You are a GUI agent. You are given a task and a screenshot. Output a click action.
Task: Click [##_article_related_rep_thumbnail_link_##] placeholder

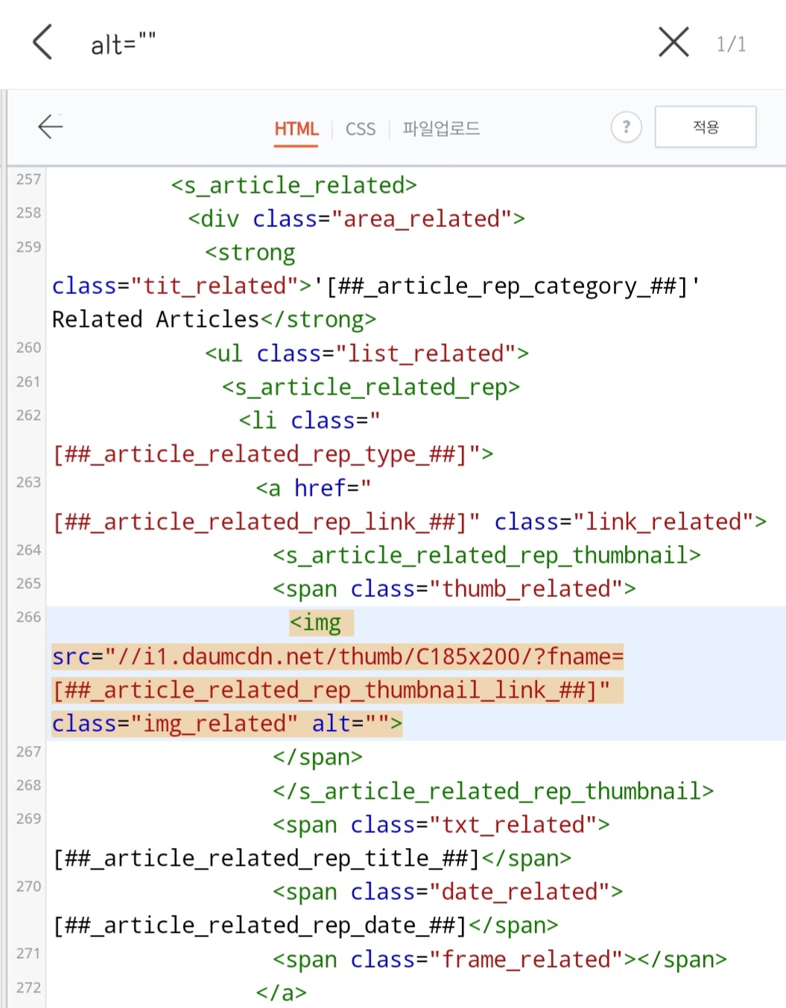[x=325, y=690]
